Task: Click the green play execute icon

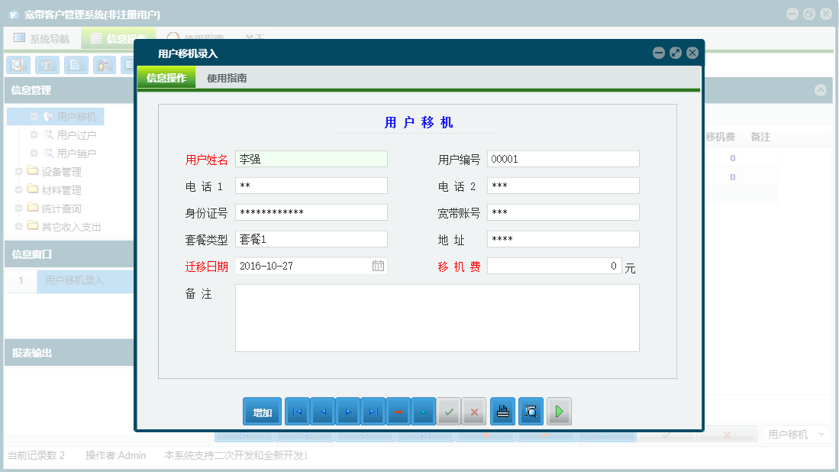Action: (559, 411)
